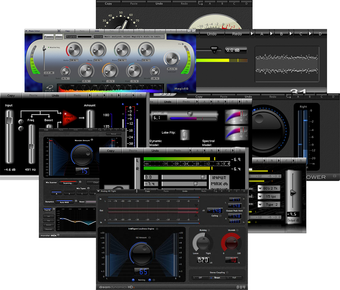Viewport: 340px width, 290px height.
Task: Click the Output dB slider
Action: pyautogui.click(x=293, y=193)
